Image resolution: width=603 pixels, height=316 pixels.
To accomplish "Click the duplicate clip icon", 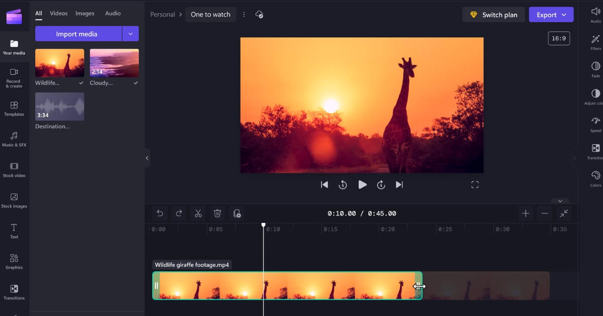I will [x=237, y=213].
